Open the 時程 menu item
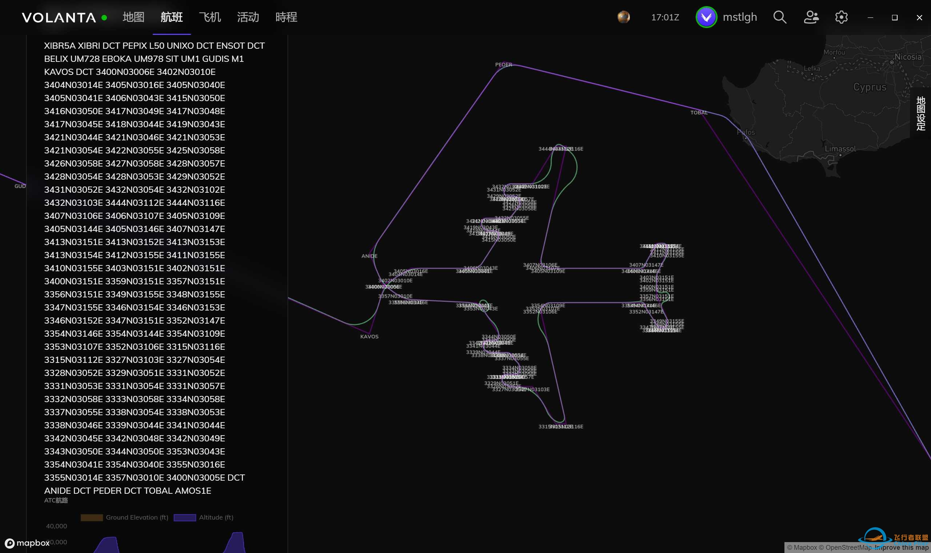The width and height of the screenshot is (931, 553). pos(286,17)
